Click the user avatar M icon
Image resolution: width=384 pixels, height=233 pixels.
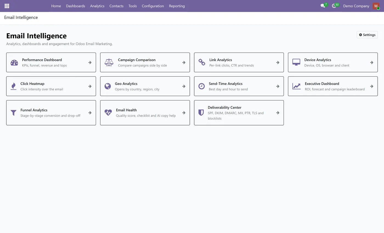[376, 6]
